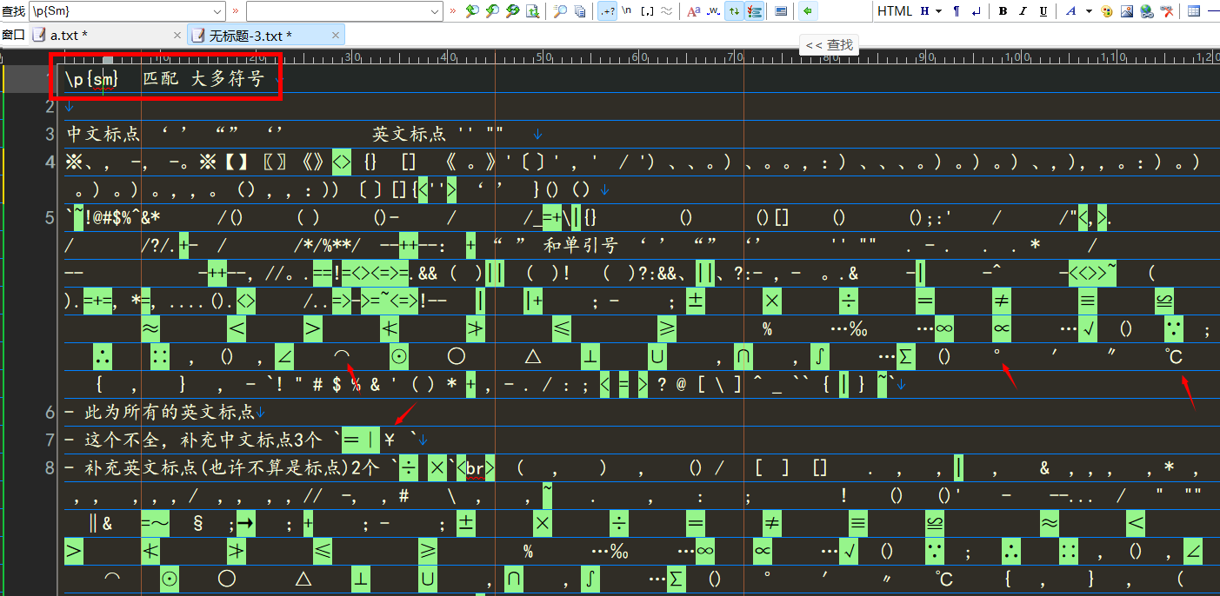Screen dimensions: 1220x596
Task: Click the text 中文标点 on line 3
Action: click(x=103, y=134)
